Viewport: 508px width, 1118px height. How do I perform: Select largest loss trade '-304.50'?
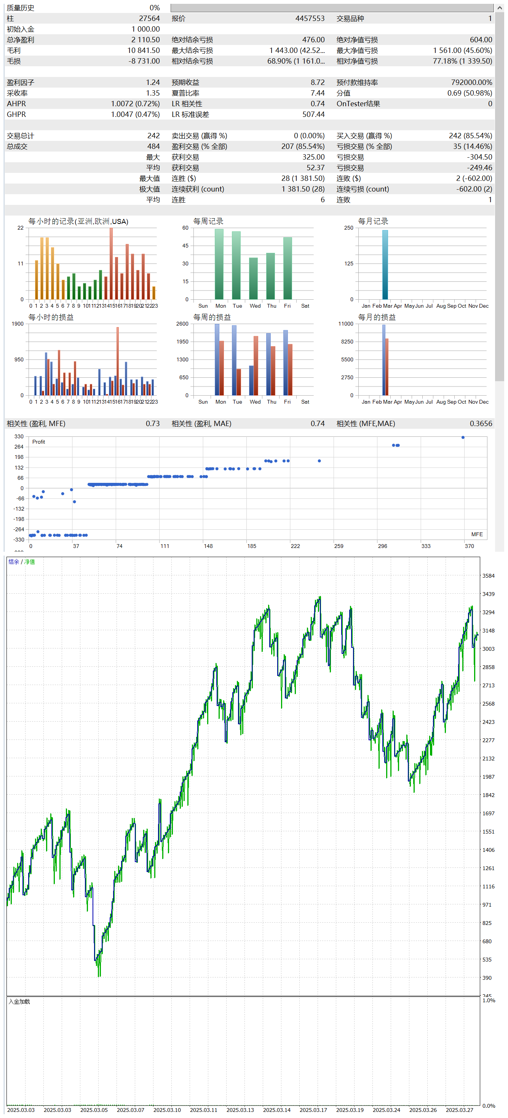(479, 157)
